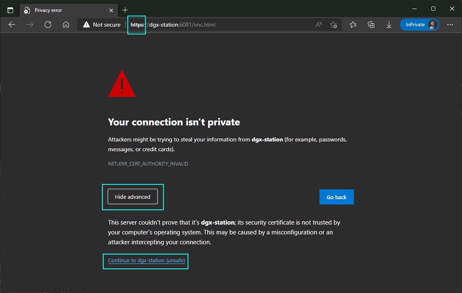Collapse details with Hide advanced

[132, 197]
